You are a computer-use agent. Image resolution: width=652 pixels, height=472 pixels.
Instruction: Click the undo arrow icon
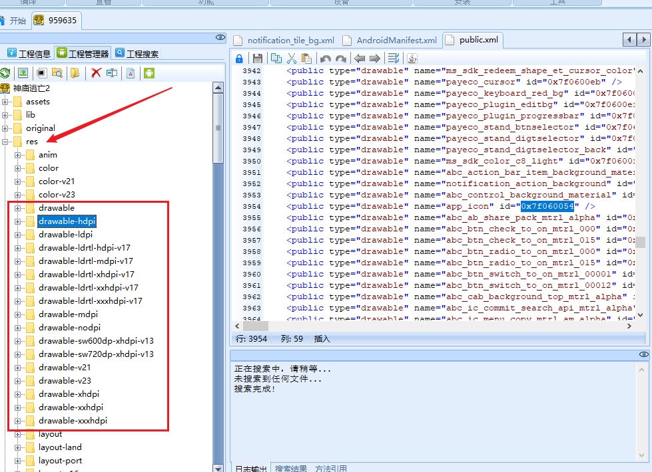[326, 59]
